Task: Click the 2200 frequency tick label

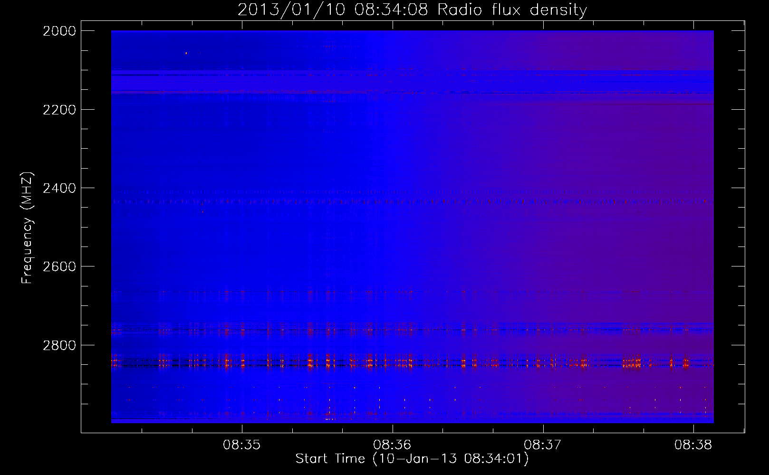Action: (x=59, y=110)
